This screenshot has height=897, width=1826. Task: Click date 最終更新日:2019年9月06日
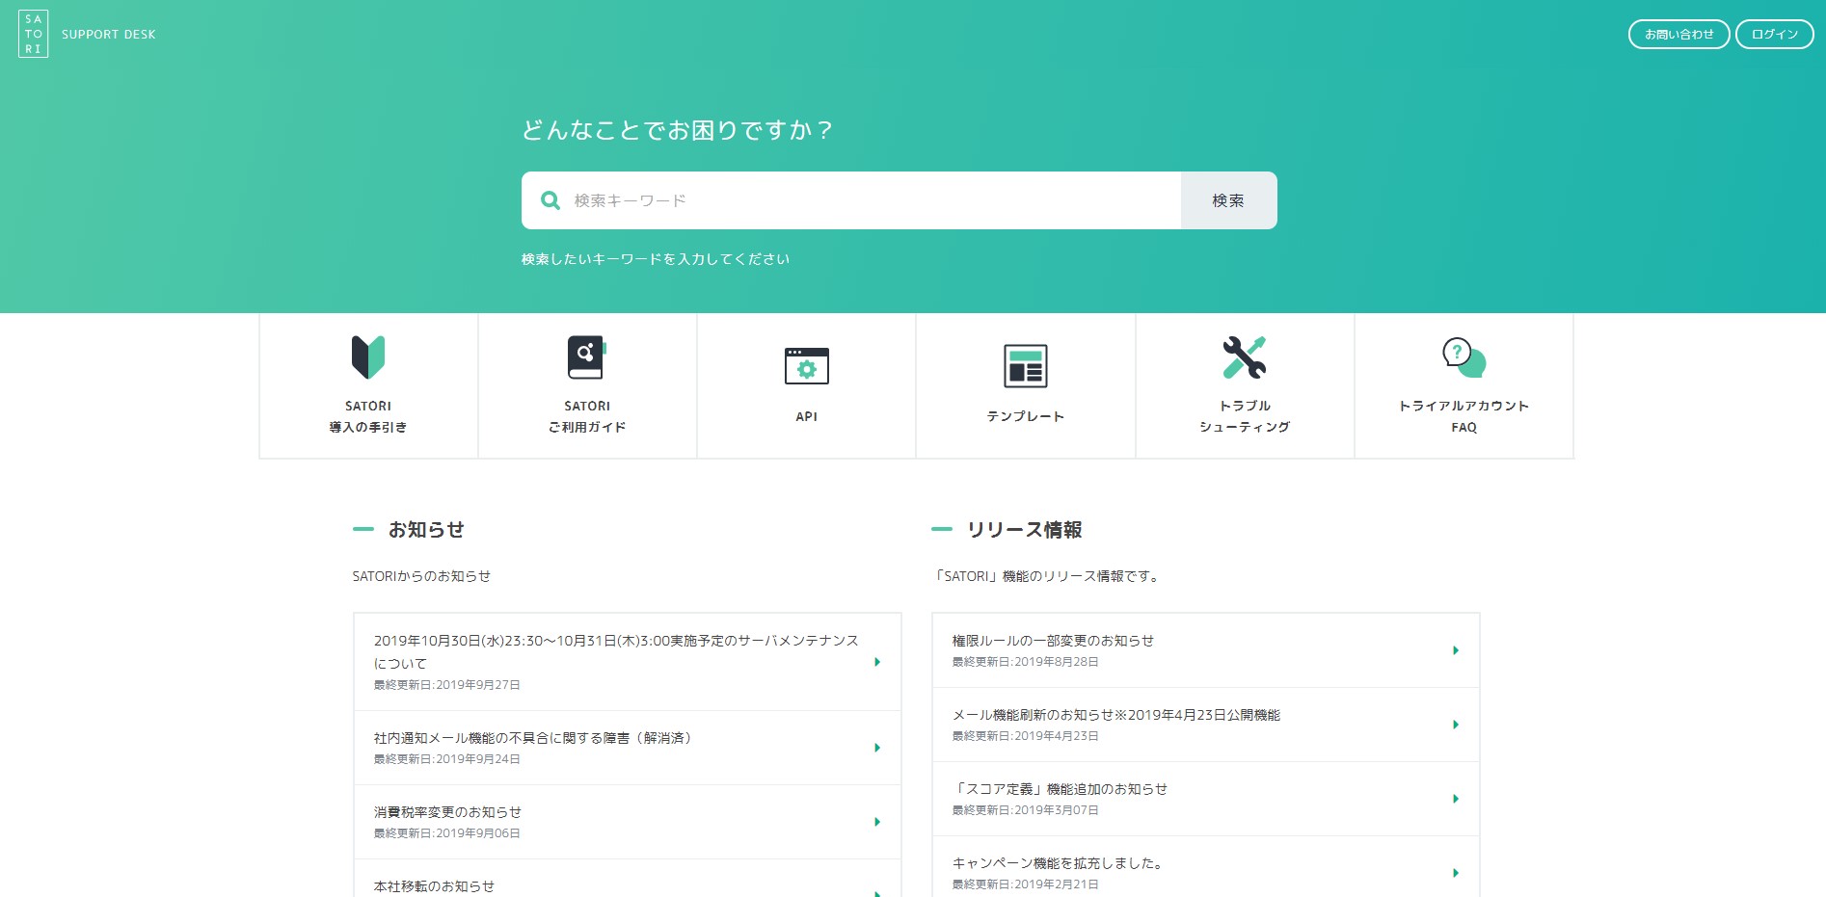(x=447, y=833)
